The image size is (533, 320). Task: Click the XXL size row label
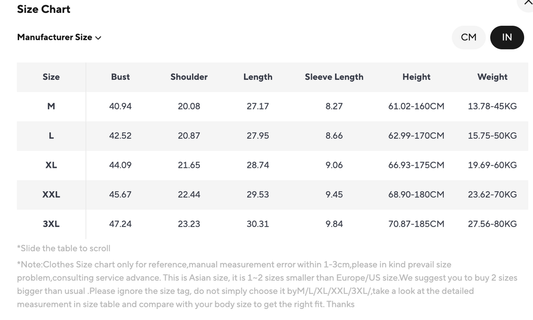[x=51, y=195]
